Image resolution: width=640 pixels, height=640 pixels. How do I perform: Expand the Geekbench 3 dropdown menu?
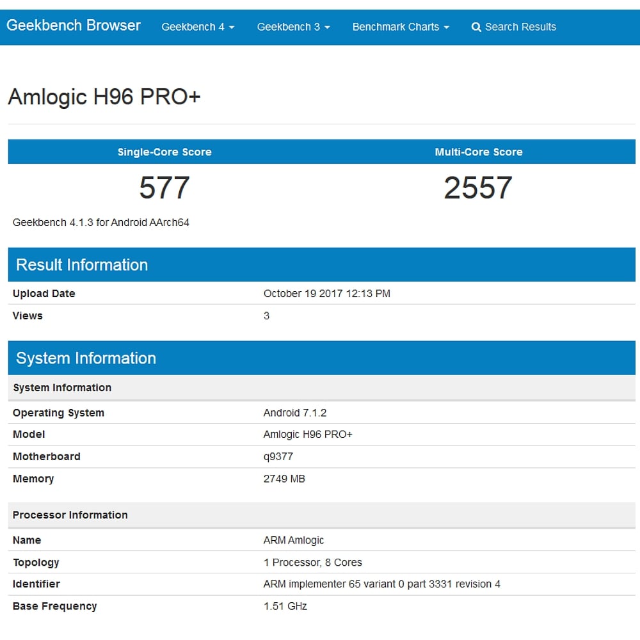coord(293,27)
